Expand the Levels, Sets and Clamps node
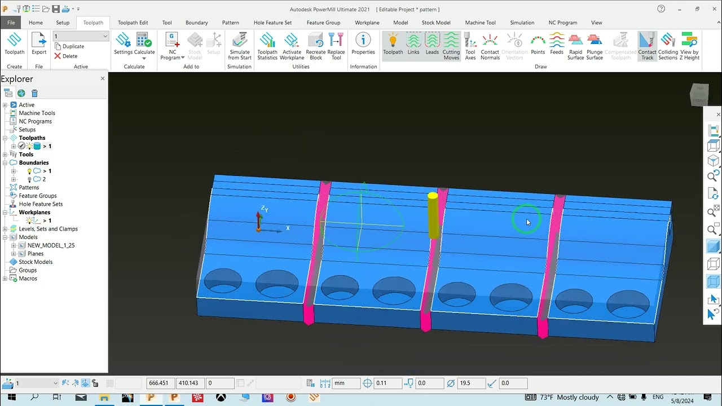Image resolution: width=722 pixels, height=406 pixels. pos(5,229)
